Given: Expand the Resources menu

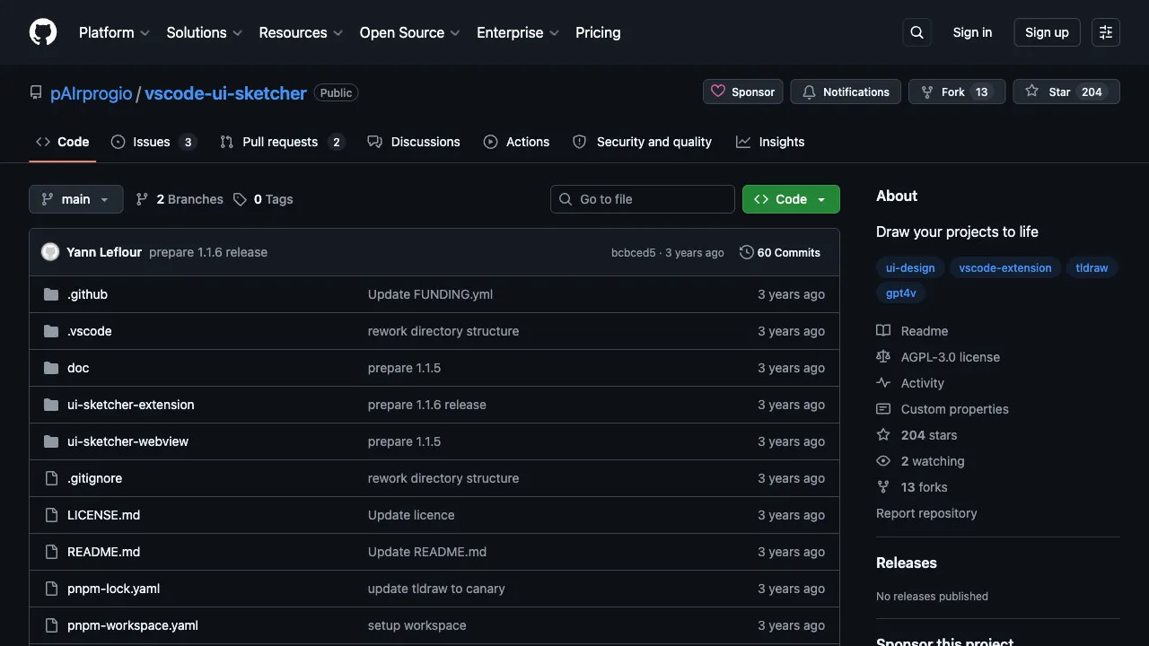Looking at the screenshot, I should (x=301, y=32).
